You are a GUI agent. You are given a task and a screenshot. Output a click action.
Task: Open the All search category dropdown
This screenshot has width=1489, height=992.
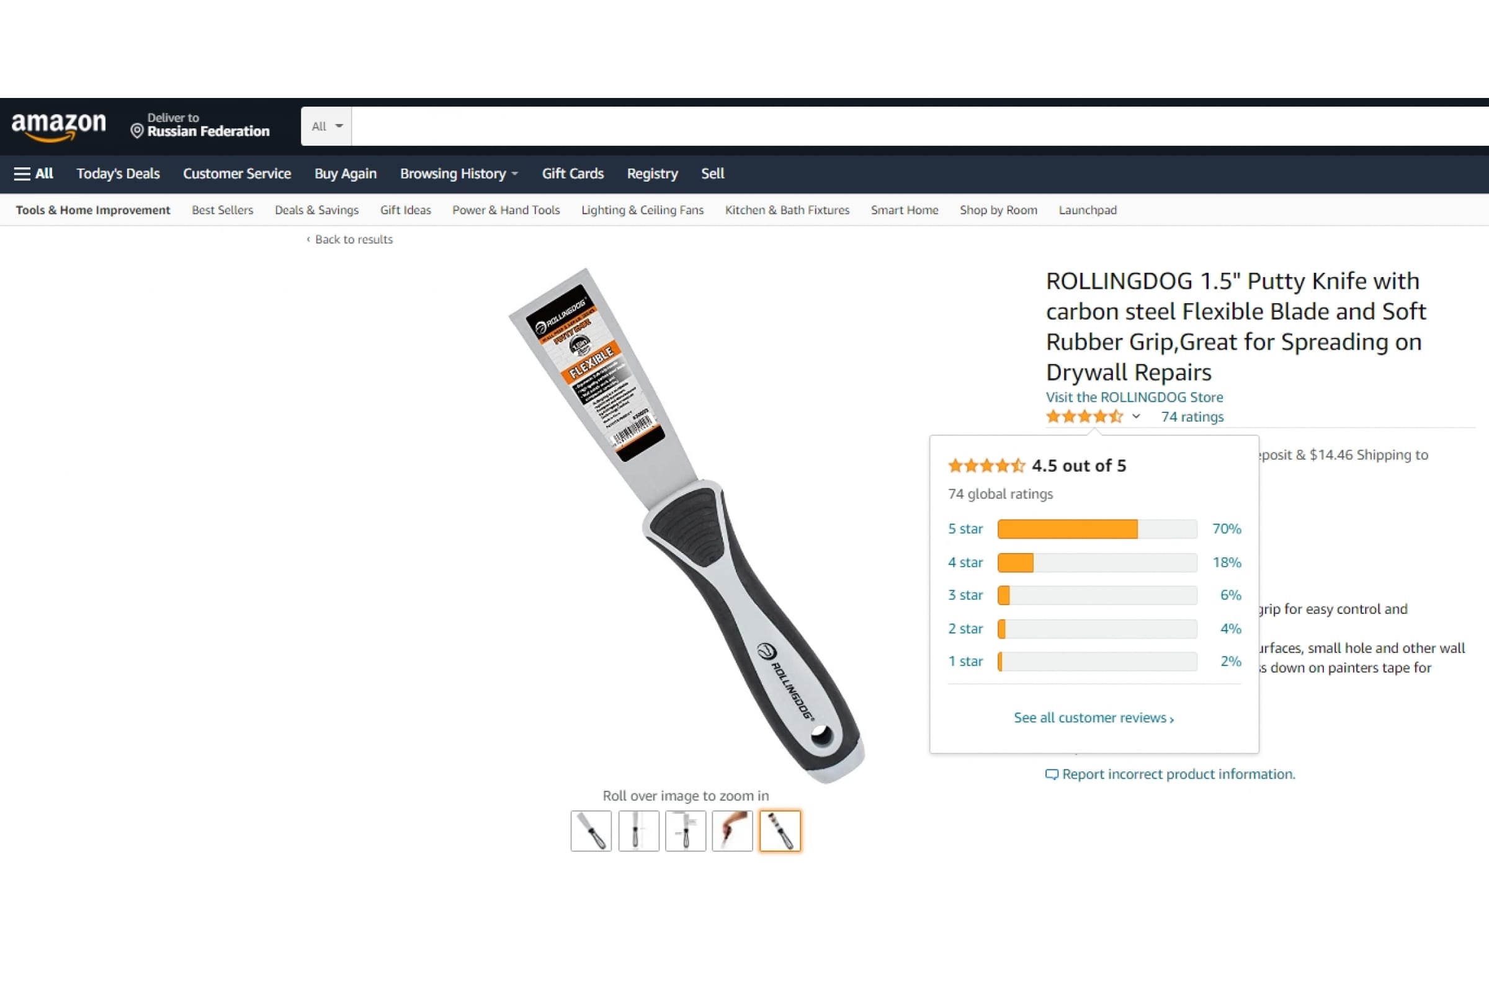[326, 126]
